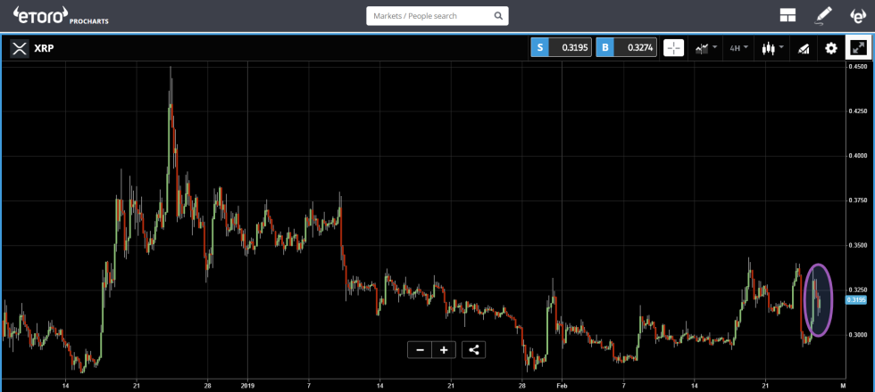Image resolution: width=875 pixels, height=392 pixels.
Task: Click the eToro ProCharts logo
Action: [x=61, y=15]
